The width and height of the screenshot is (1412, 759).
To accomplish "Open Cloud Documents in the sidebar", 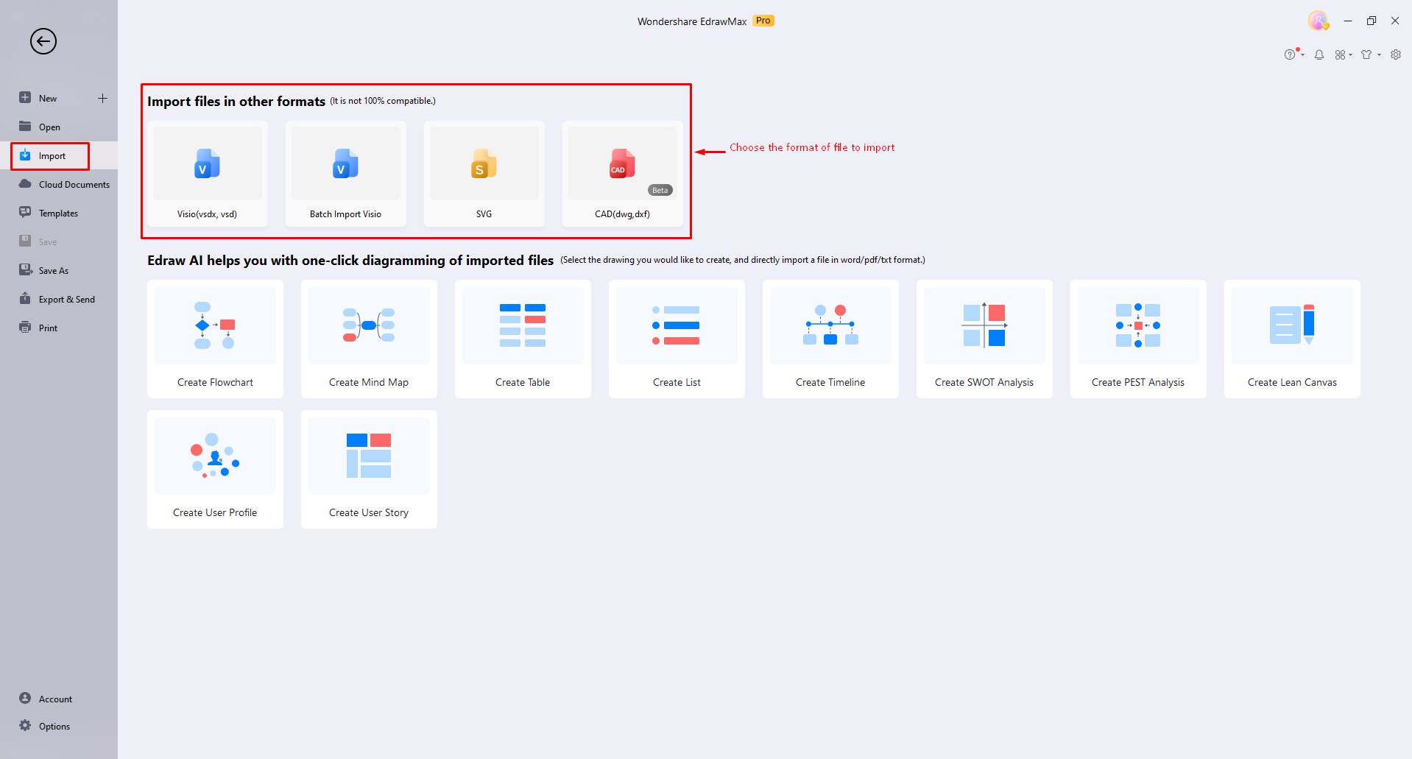I will pyautogui.click(x=59, y=184).
